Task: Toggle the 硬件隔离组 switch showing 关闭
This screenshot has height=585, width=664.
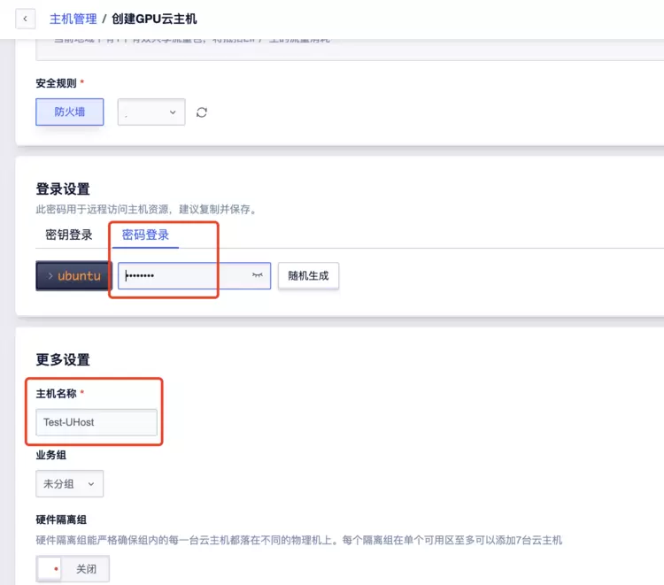Action: [73, 569]
